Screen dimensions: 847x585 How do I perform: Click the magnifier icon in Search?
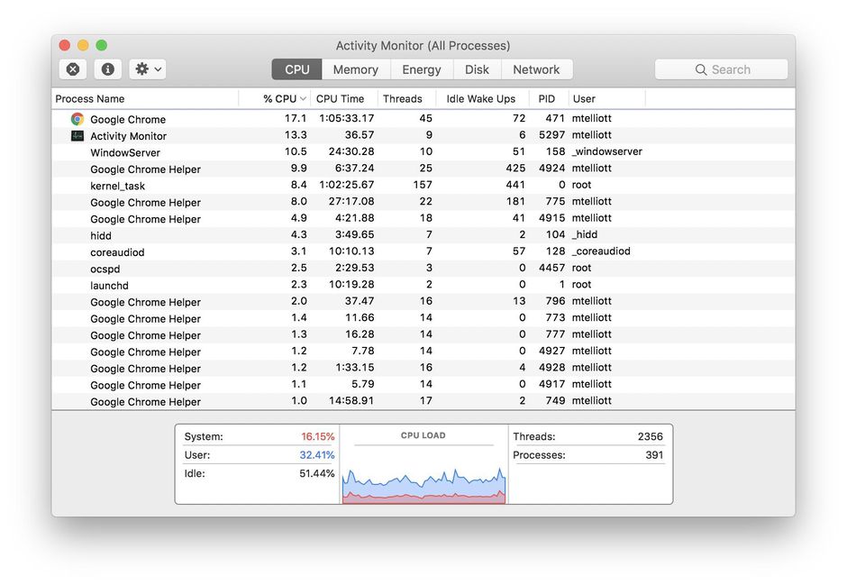701,69
